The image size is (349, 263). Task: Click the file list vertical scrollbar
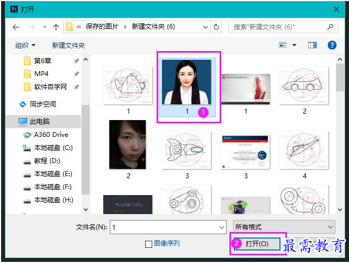340,134
